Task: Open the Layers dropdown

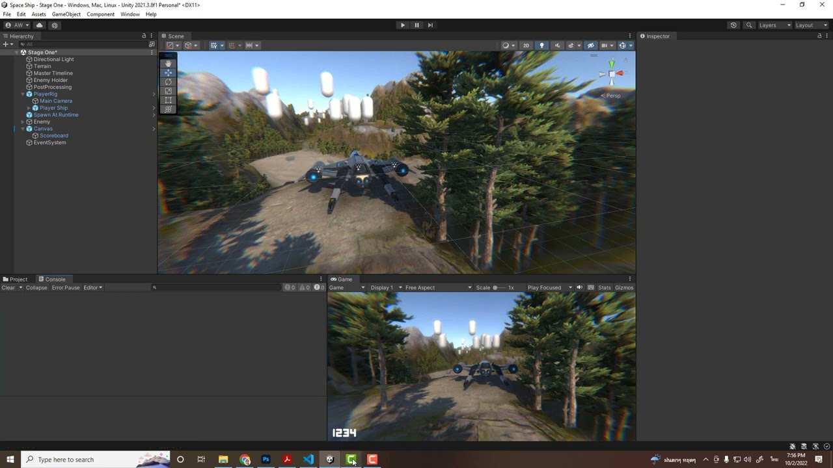Action: click(x=774, y=25)
